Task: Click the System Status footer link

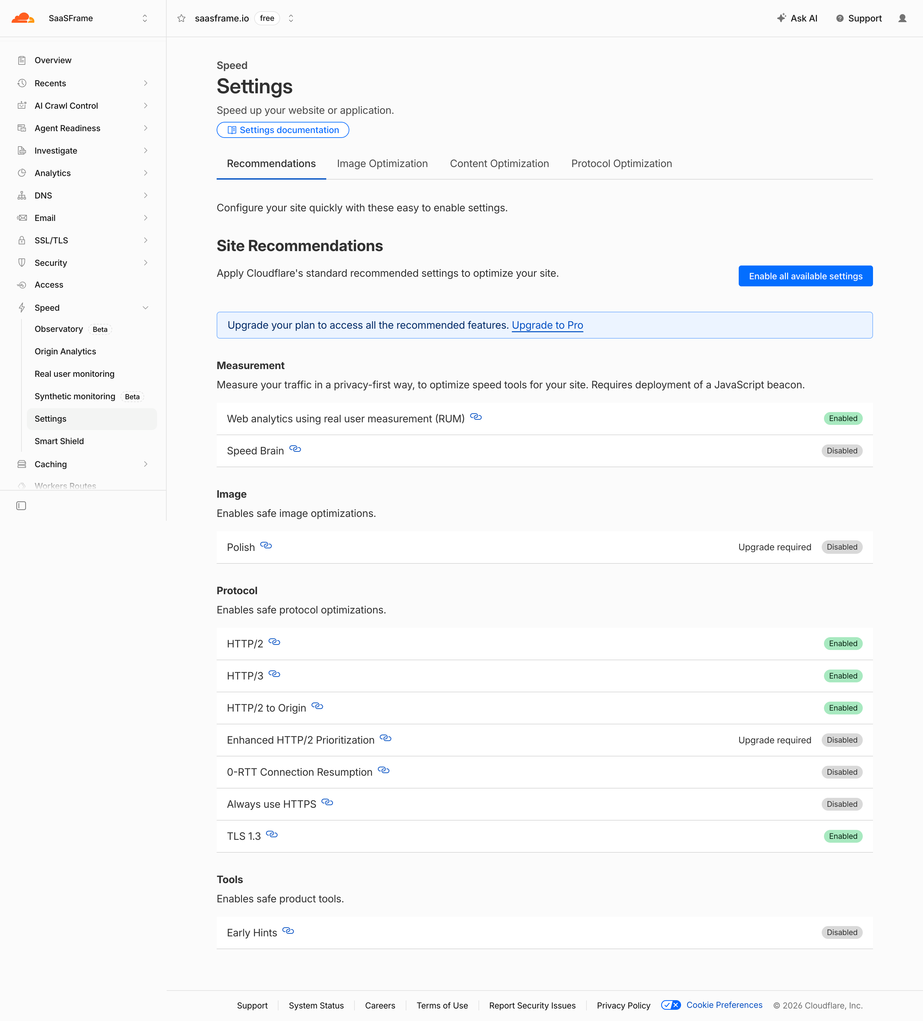Action: [x=316, y=1005]
